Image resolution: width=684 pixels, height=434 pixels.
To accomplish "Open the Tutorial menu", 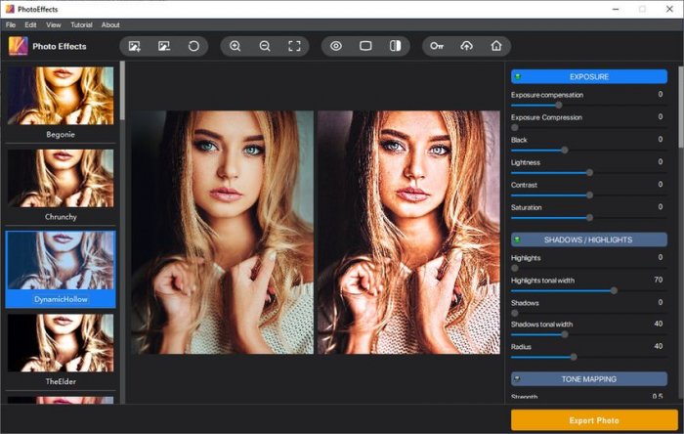I will pyautogui.click(x=81, y=24).
